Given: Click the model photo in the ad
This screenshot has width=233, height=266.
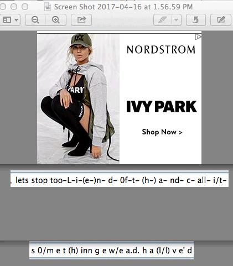Looking at the screenshot, I should (x=78, y=98).
